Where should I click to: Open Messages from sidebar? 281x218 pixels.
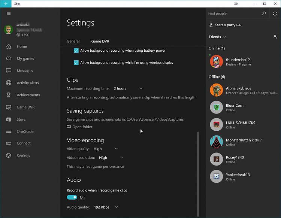[x=25, y=71]
